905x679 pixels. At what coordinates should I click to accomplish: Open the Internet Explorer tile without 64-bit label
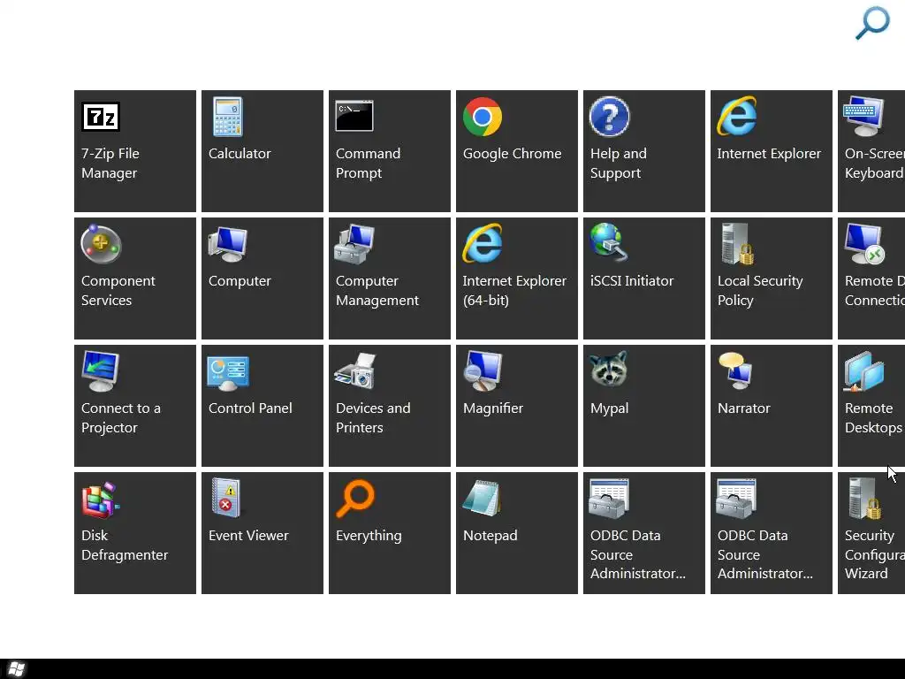(772, 150)
